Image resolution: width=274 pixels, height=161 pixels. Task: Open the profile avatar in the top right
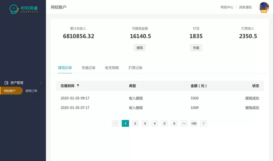click(x=264, y=7)
